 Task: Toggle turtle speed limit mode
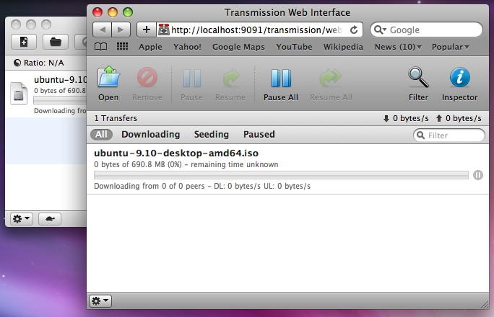click(50, 219)
